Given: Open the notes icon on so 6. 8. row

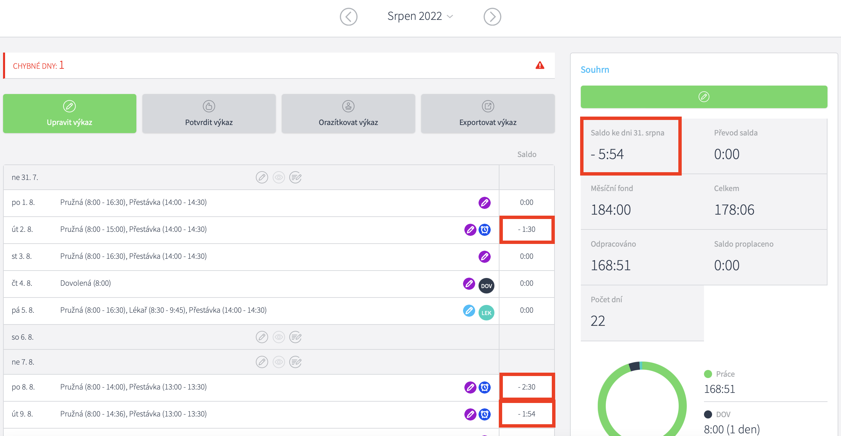Looking at the screenshot, I should (x=296, y=337).
